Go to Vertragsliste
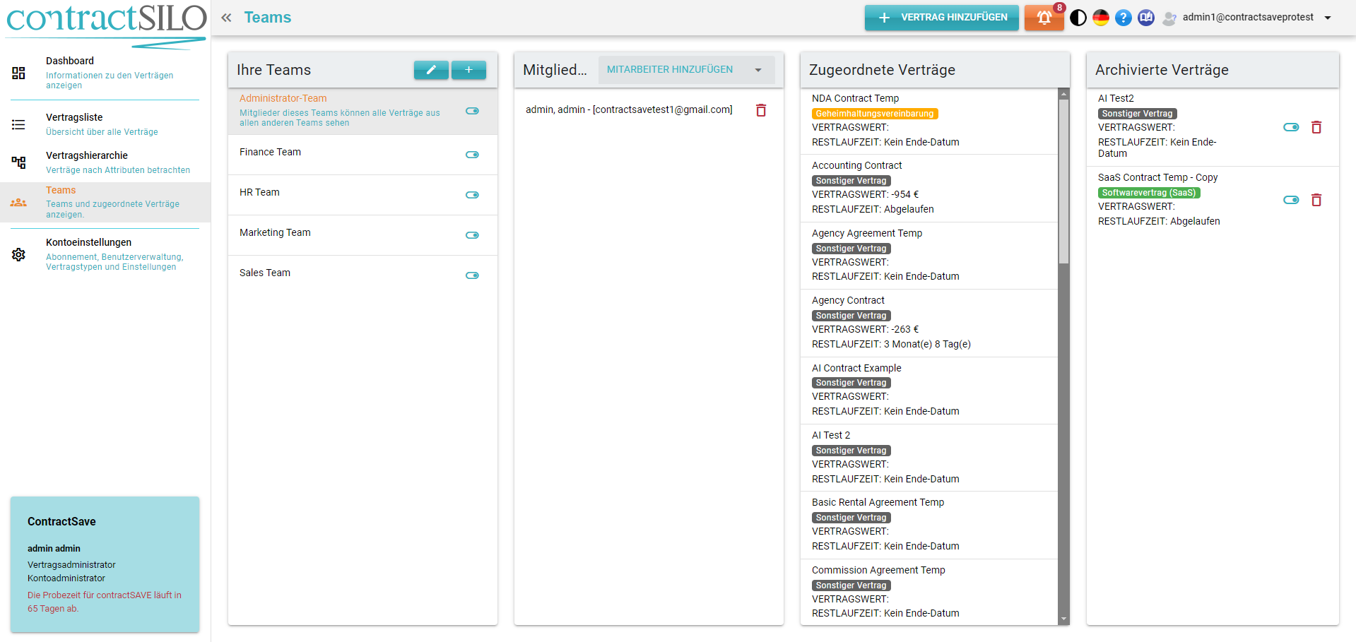 click(x=105, y=124)
